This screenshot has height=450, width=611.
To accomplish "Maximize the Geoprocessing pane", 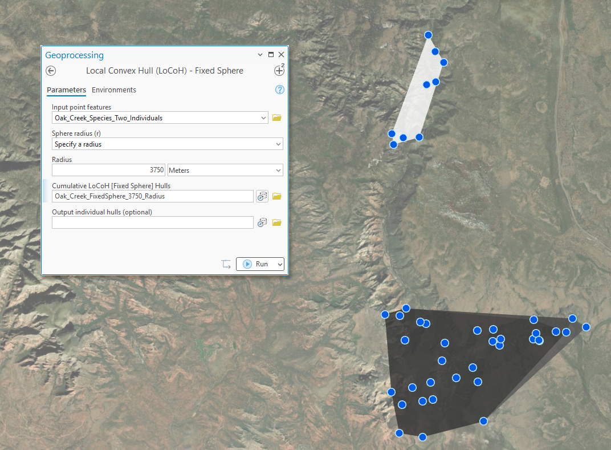I will tap(271, 55).
